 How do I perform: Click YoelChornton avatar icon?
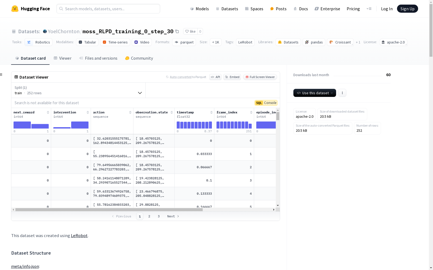coord(45,31)
